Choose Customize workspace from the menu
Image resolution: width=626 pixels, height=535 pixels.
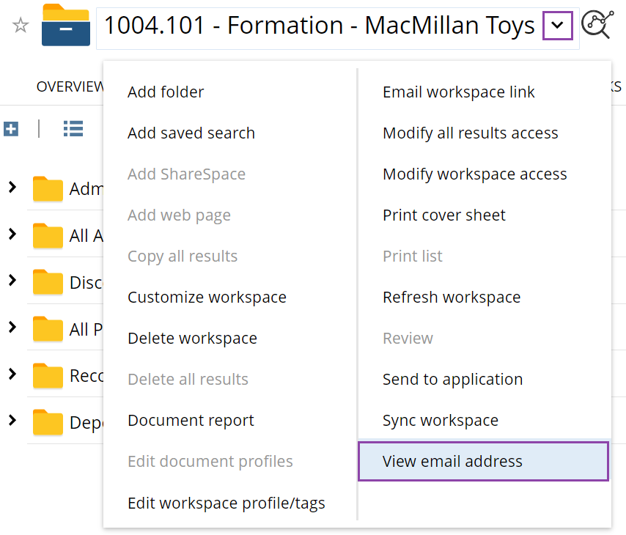(x=208, y=297)
